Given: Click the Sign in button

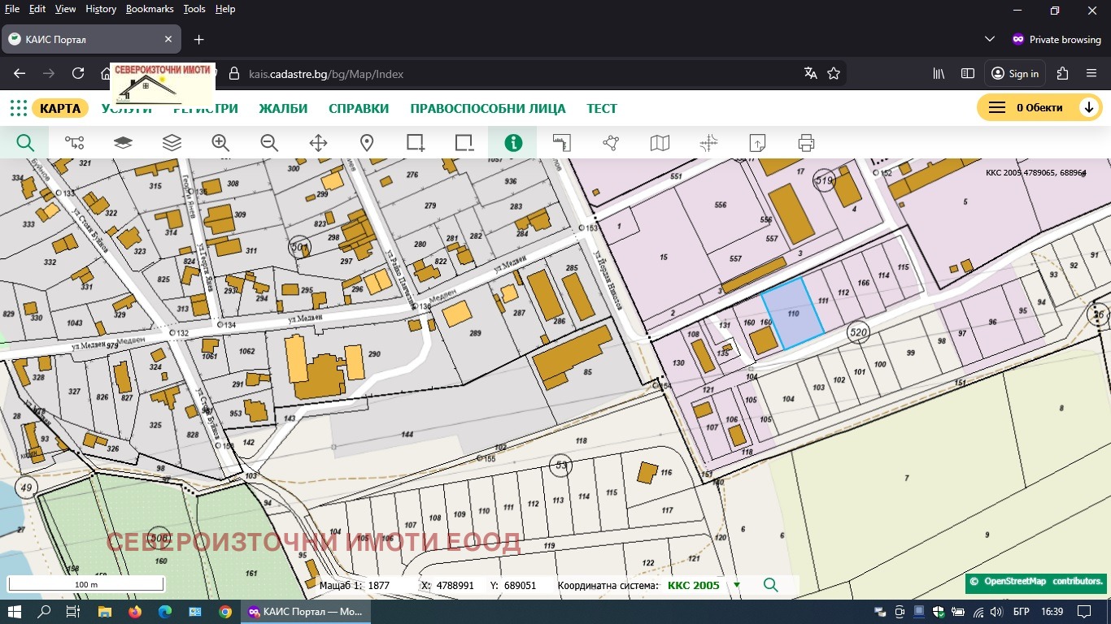Looking at the screenshot, I should (x=1014, y=73).
